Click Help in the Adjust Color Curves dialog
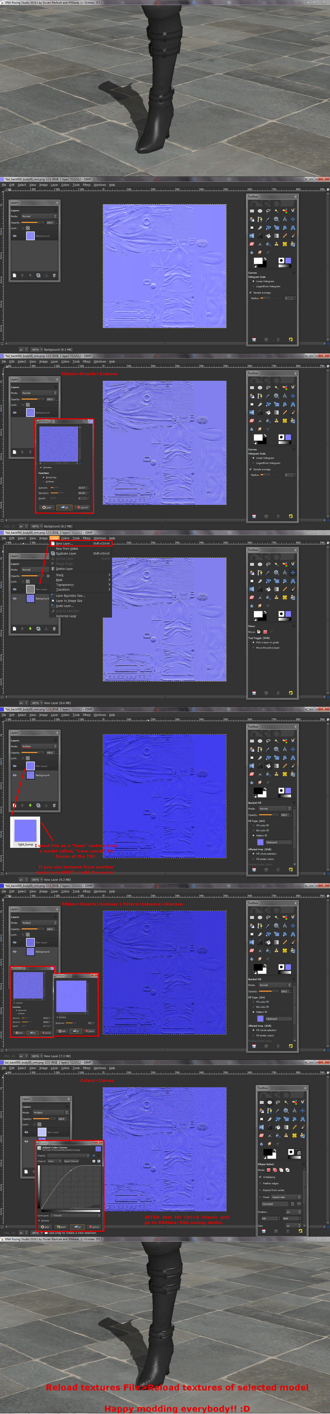 [45, 1227]
